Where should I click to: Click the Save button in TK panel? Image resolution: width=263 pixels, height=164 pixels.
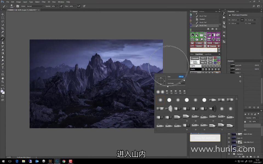[216, 43]
